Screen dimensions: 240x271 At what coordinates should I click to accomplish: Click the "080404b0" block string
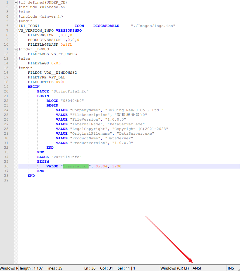(x=72, y=101)
